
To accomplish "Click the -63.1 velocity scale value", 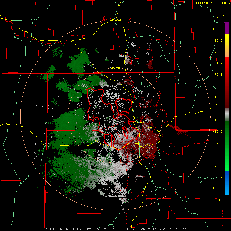I will pos(217,154).
